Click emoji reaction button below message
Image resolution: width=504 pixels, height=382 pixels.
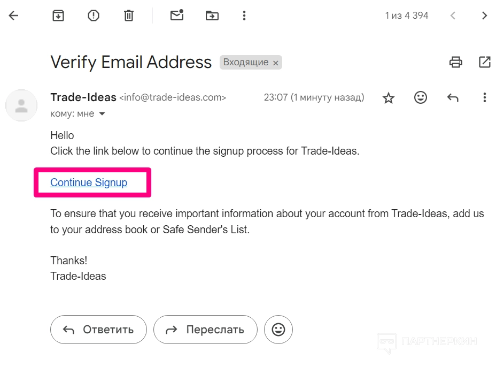pyautogui.click(x=278, y=330)
